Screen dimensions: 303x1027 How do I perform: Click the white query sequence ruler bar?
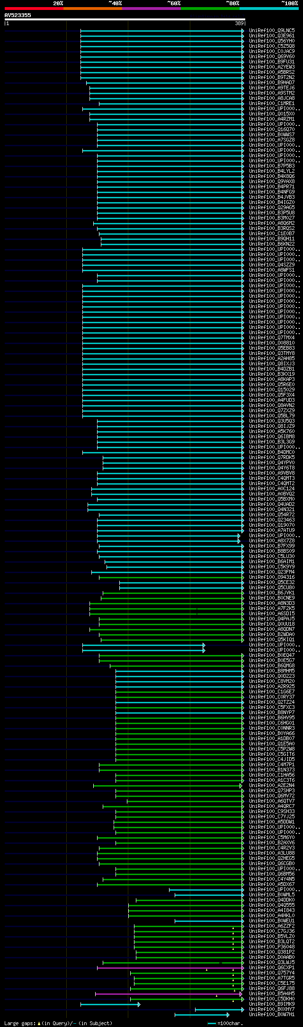pyautogui.click(x=125, y=19)
